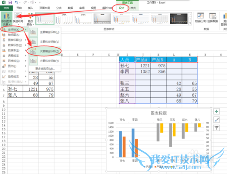Switch to the 格式 (Format) tab
227x174 pixels.
(x=133, y=8)
